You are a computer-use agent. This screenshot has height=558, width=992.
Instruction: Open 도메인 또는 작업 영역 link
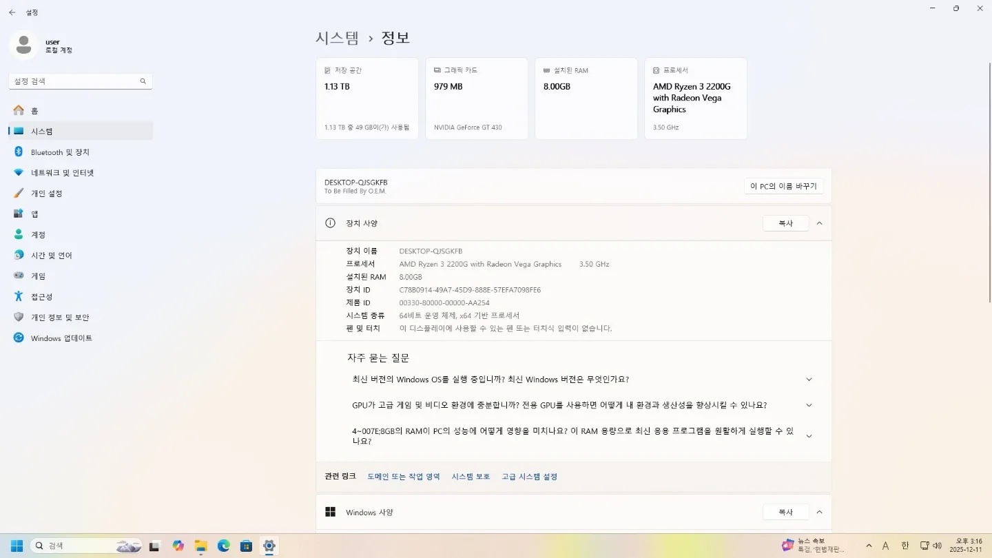(404, 477)
